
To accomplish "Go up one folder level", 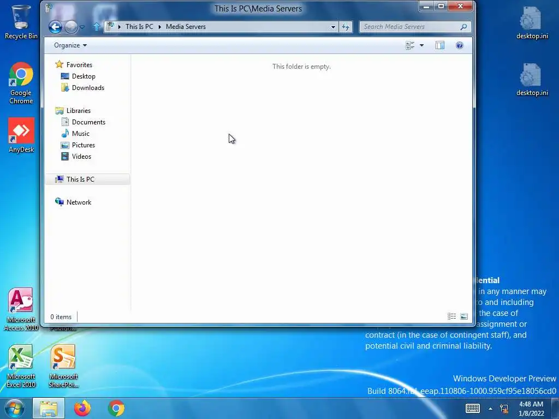I will coord(96,27).
